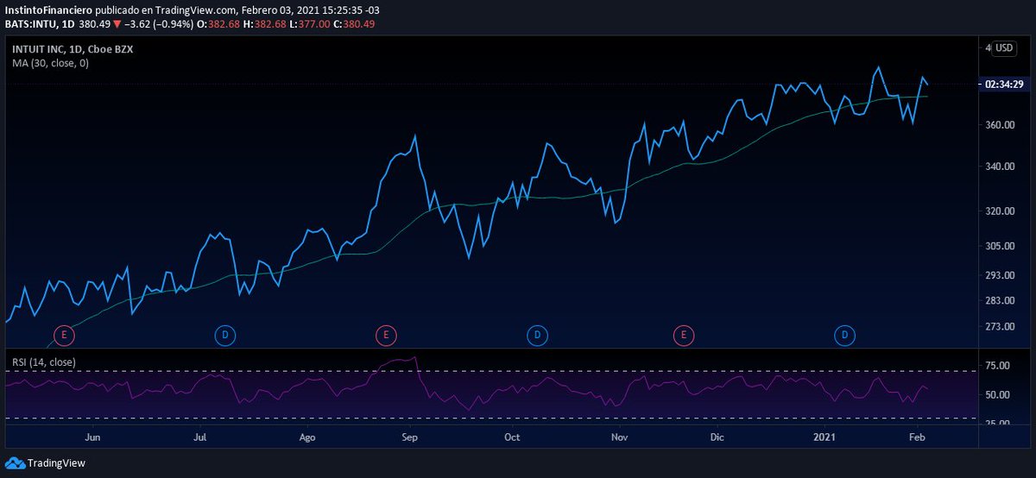Click the 293.00 price axis label

(999, 275)
